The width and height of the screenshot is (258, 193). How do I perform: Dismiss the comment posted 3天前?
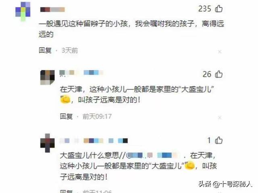pyautogui.click(x=220, y=52)
